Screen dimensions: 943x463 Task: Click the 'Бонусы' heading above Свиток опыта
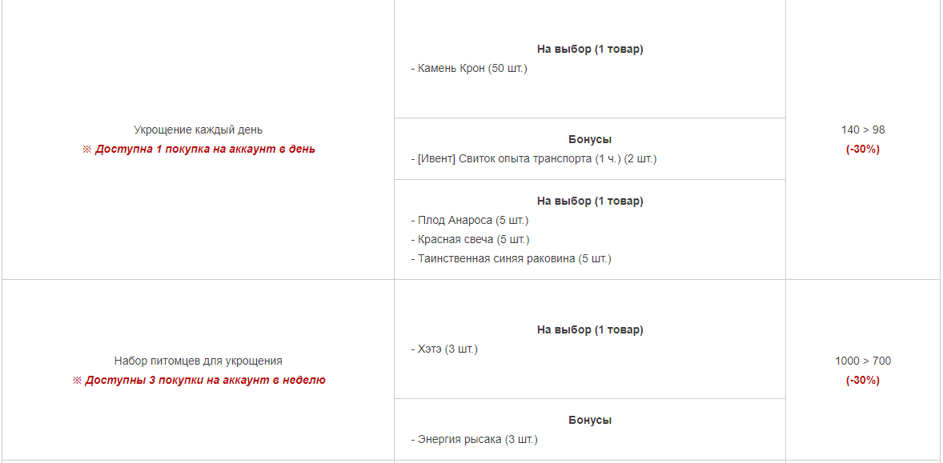tap(590, 139)
